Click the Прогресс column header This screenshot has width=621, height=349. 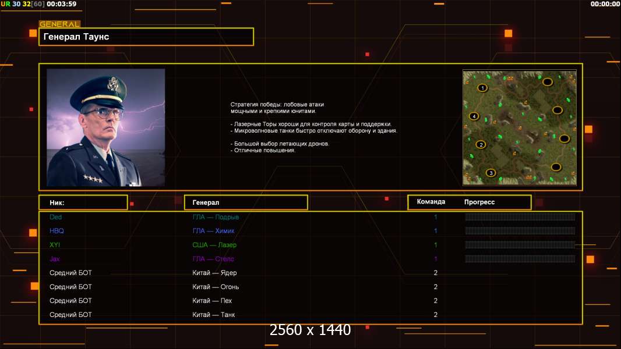(479, 202)
